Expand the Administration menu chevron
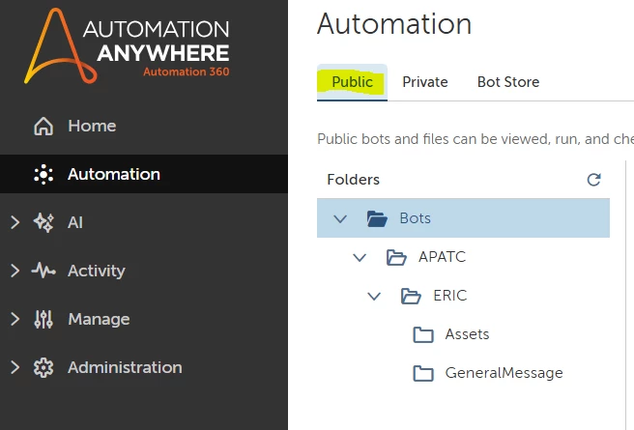 (x=14, y=367)
